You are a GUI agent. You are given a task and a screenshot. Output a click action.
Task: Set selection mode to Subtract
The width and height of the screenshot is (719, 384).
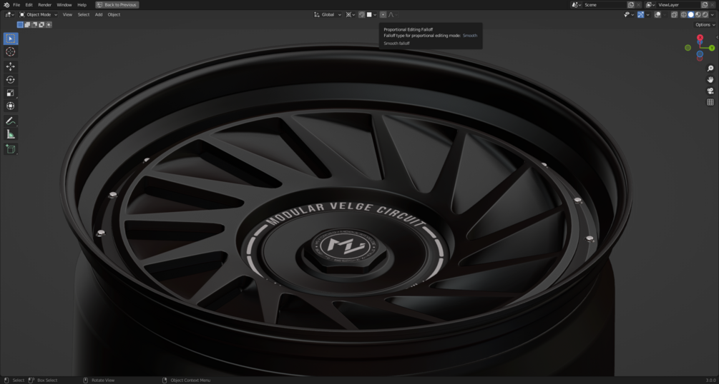point(34,25)
